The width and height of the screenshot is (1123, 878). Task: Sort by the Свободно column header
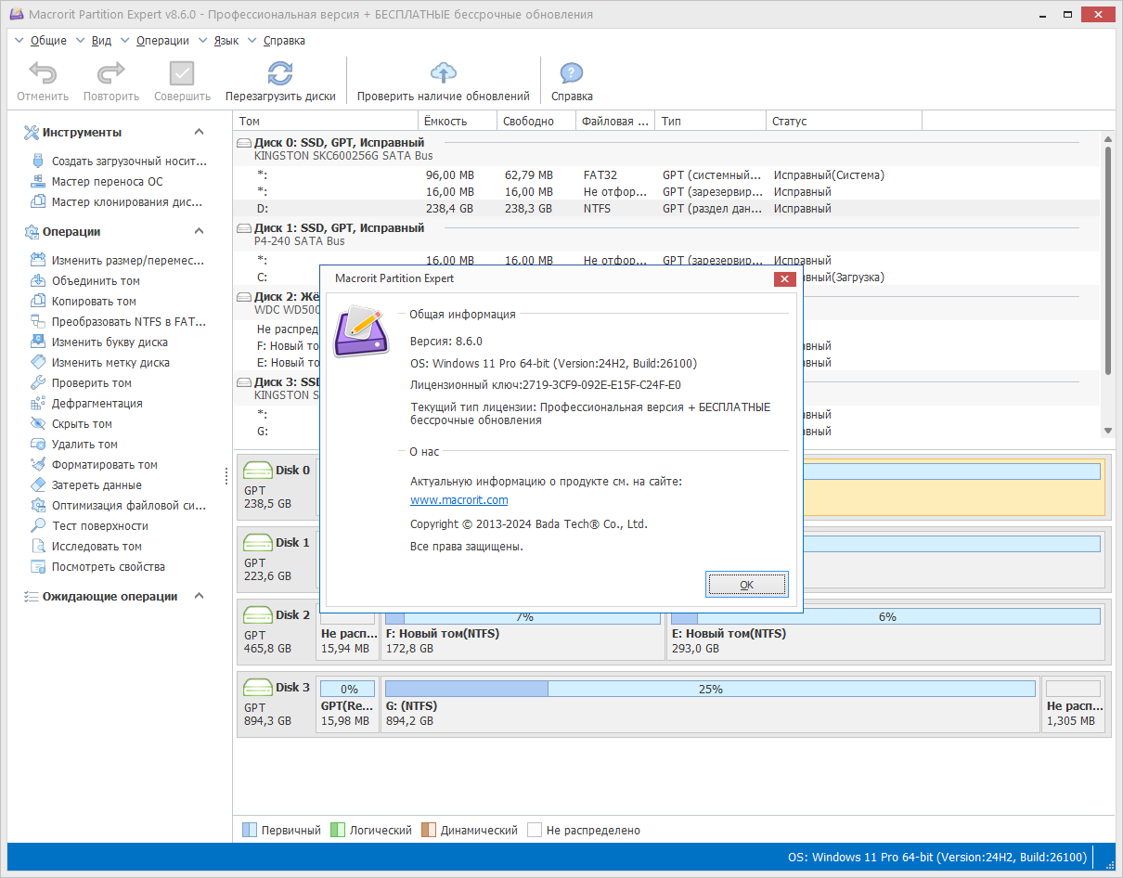(x=537, y=121)
